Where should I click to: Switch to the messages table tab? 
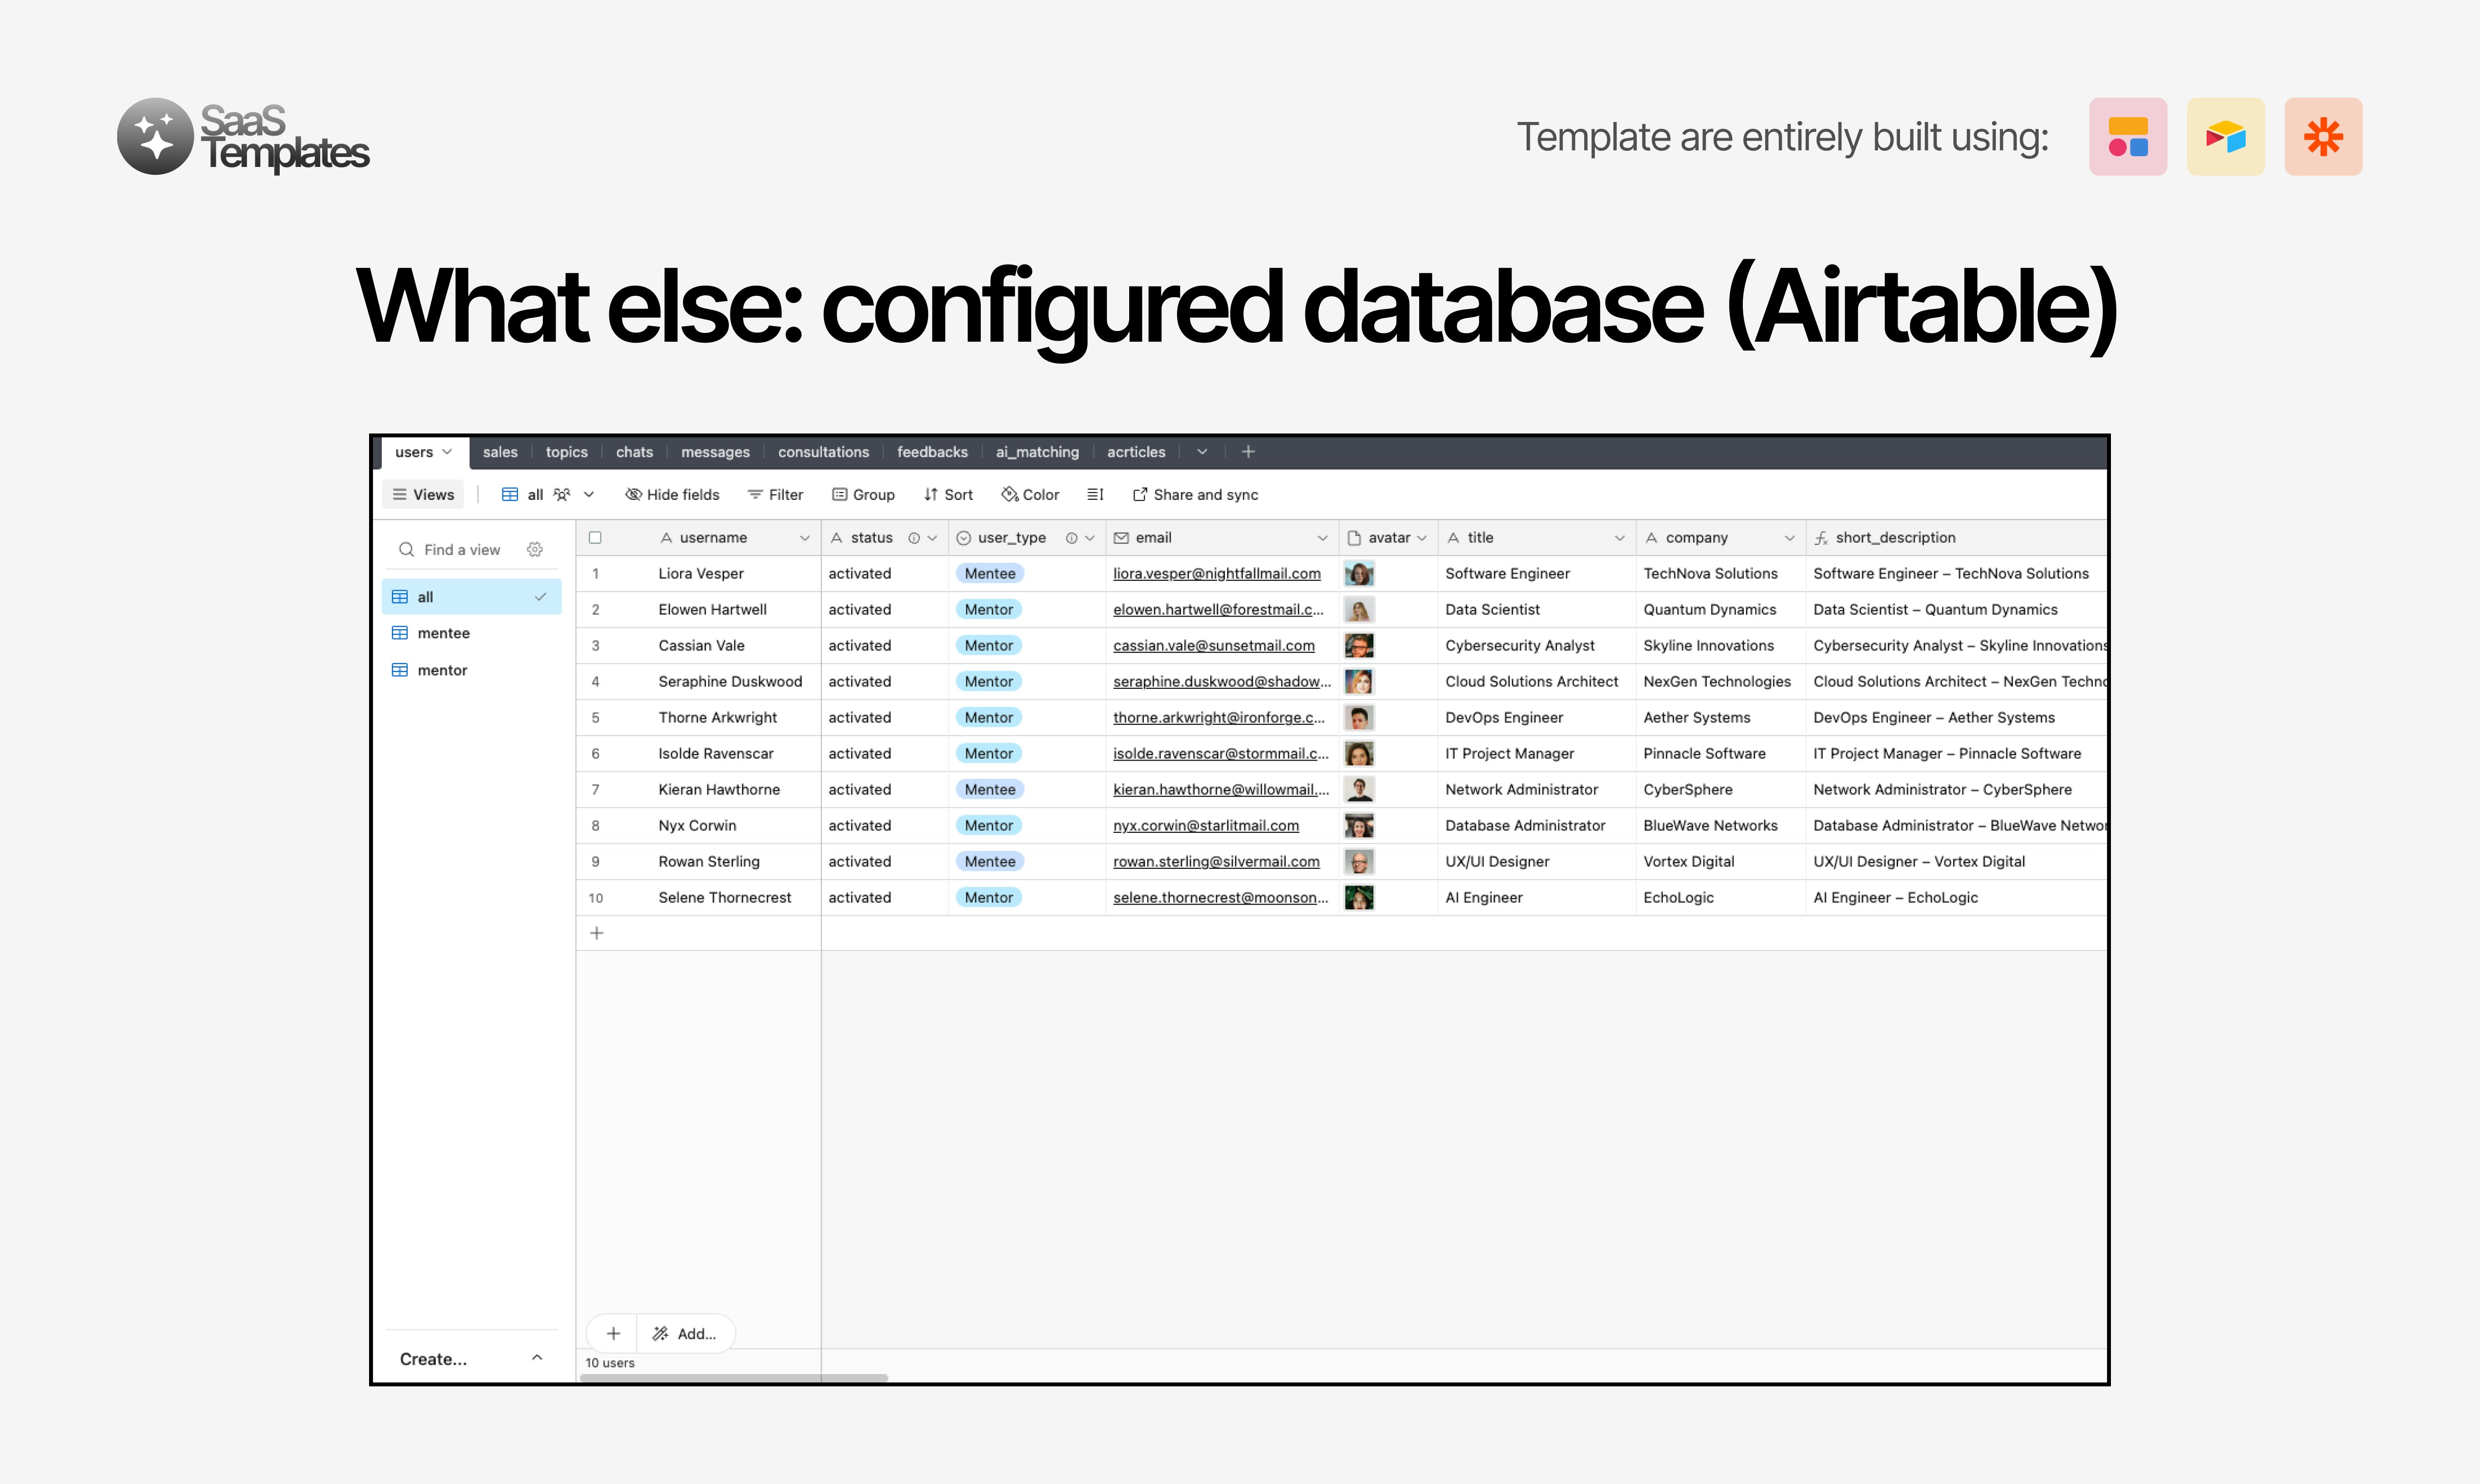[715, 452]
